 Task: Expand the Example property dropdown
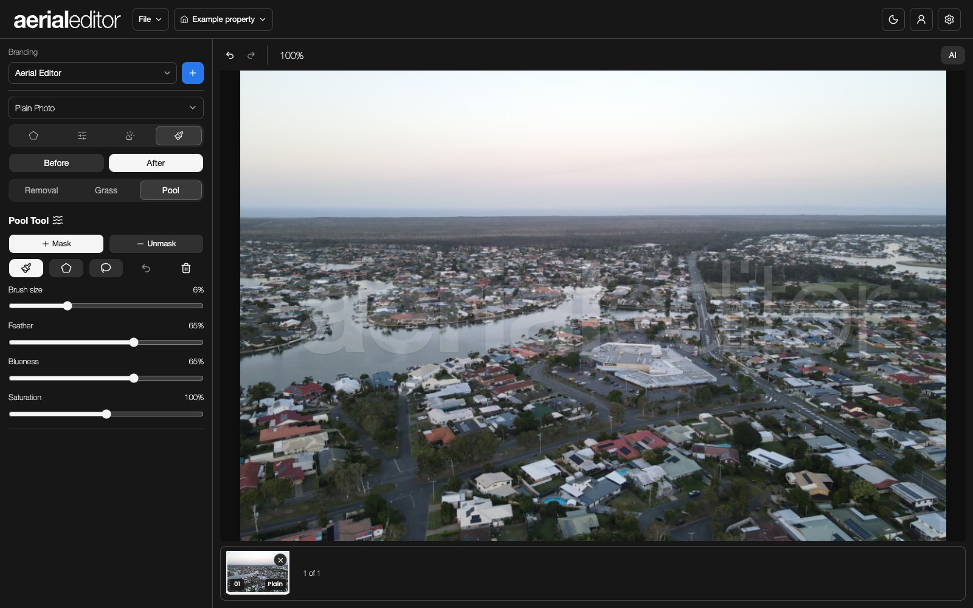[223, 19]
